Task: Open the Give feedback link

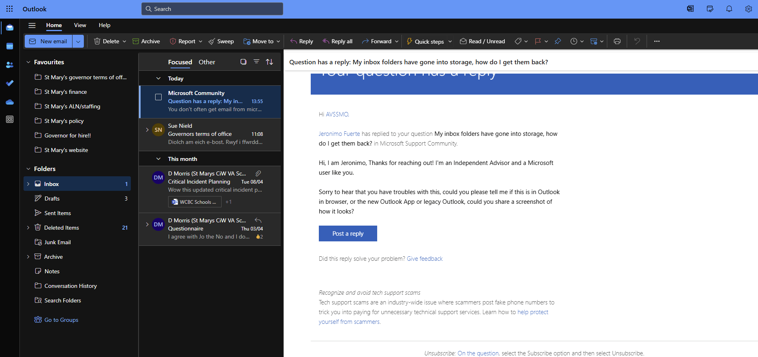Action: 425,259
